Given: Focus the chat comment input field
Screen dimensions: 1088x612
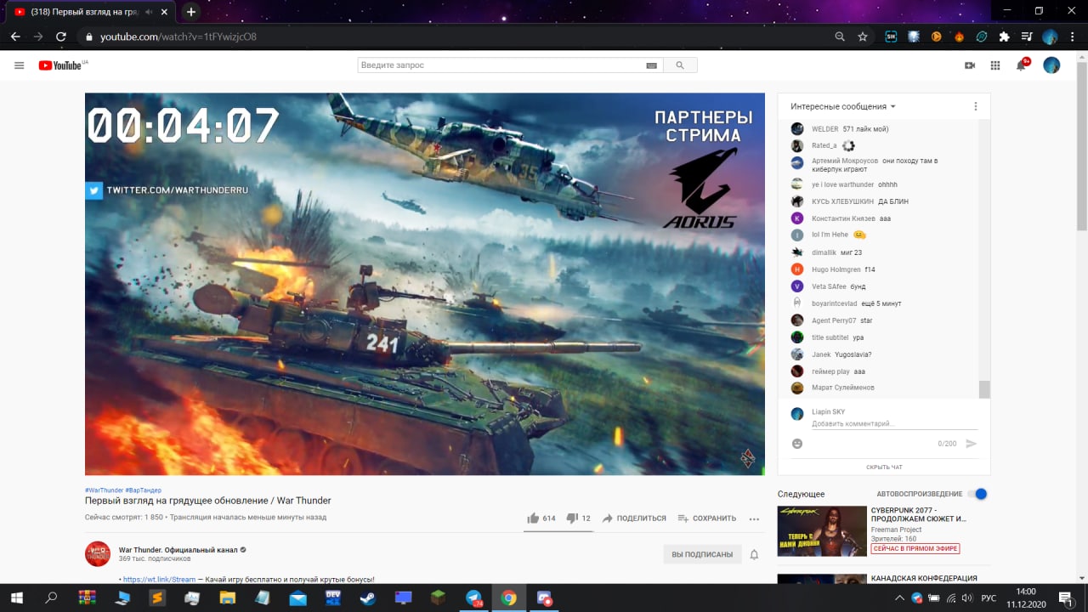Looking at the screenshot, I should pyautogui.click(x=895, y=423).
